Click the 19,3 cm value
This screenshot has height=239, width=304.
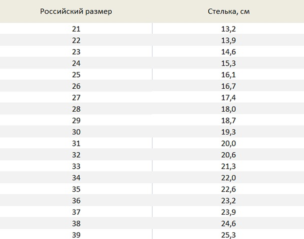(x=228, y=132)
